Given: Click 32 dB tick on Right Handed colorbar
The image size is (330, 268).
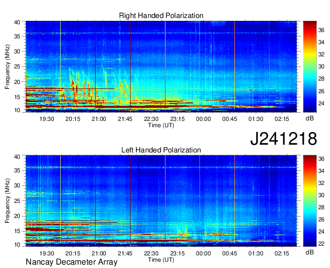Looking at the screenshot, I should [321, 54].
